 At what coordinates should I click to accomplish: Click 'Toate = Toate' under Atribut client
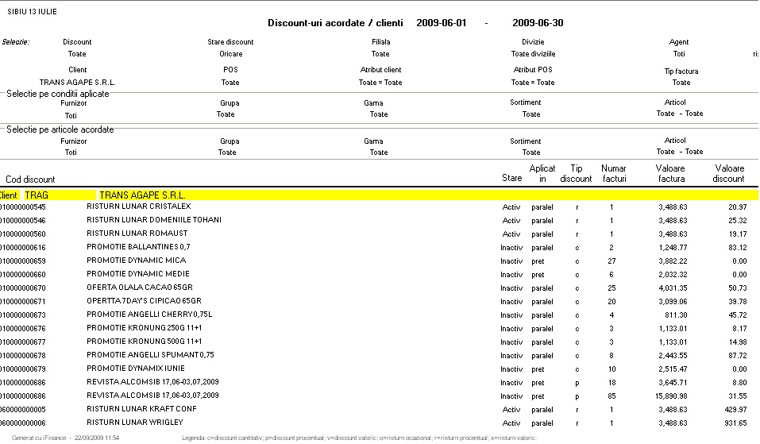(380, 83)
